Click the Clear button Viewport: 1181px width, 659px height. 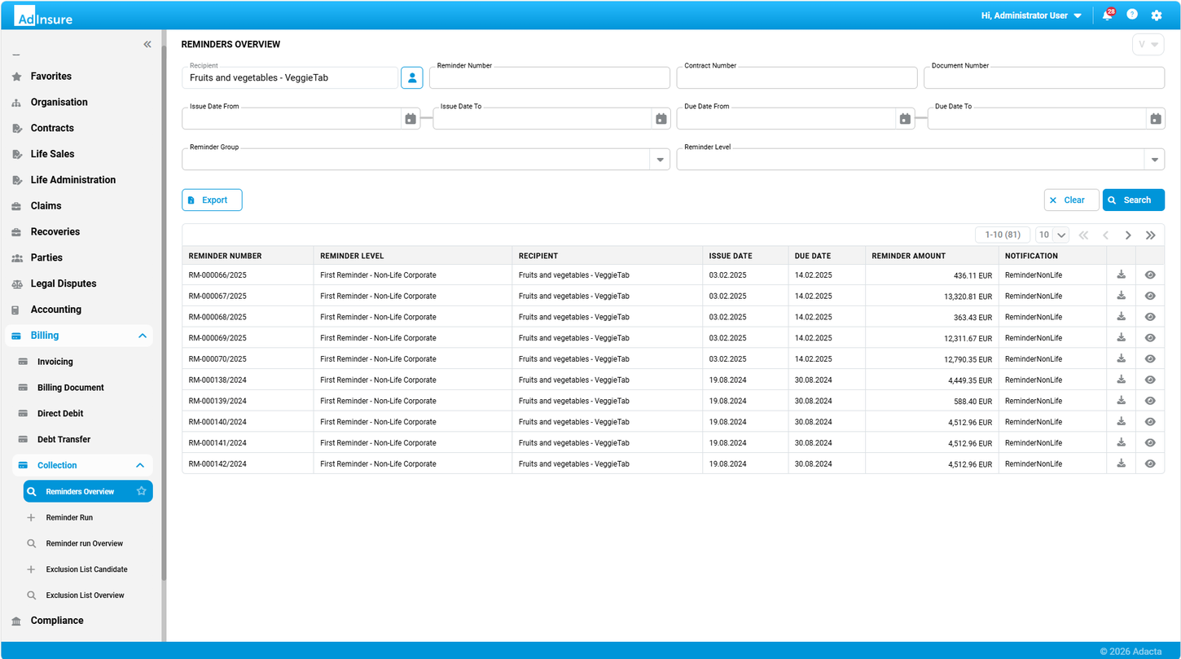[x=1072, y=200]
